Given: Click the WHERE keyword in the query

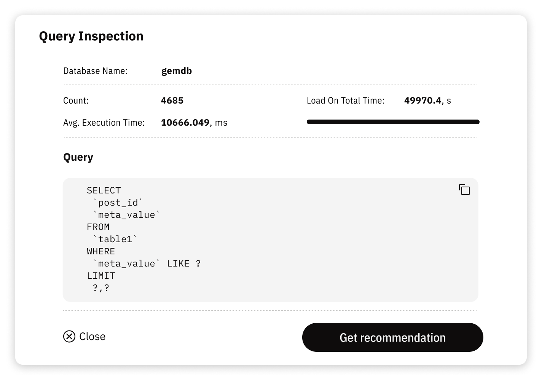Looking at the screenshot, I should [x=101, y=251].
